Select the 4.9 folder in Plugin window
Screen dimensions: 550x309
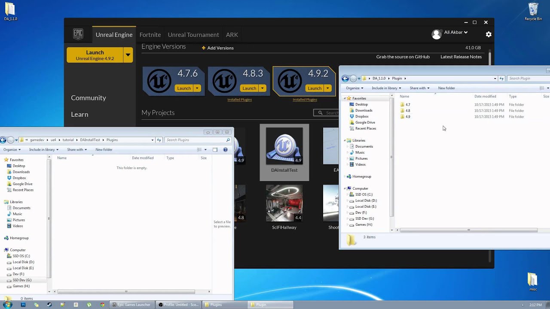click(x=405, y=117)
